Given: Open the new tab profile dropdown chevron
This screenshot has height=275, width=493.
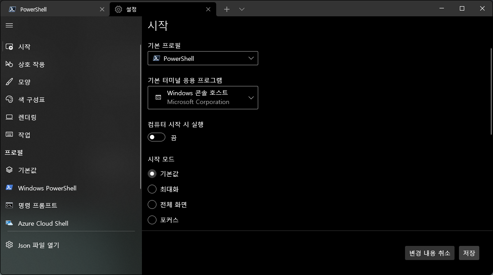Looking at the screenshot, I should point(242,9).
